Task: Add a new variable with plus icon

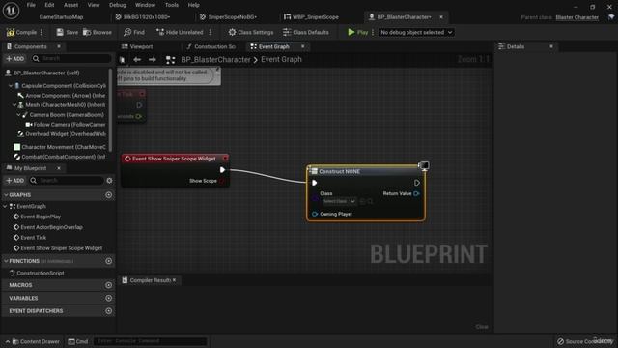Action: click(109, 298)
